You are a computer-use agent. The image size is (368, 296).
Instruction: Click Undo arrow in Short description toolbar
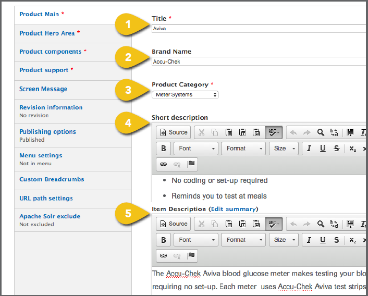293,132
